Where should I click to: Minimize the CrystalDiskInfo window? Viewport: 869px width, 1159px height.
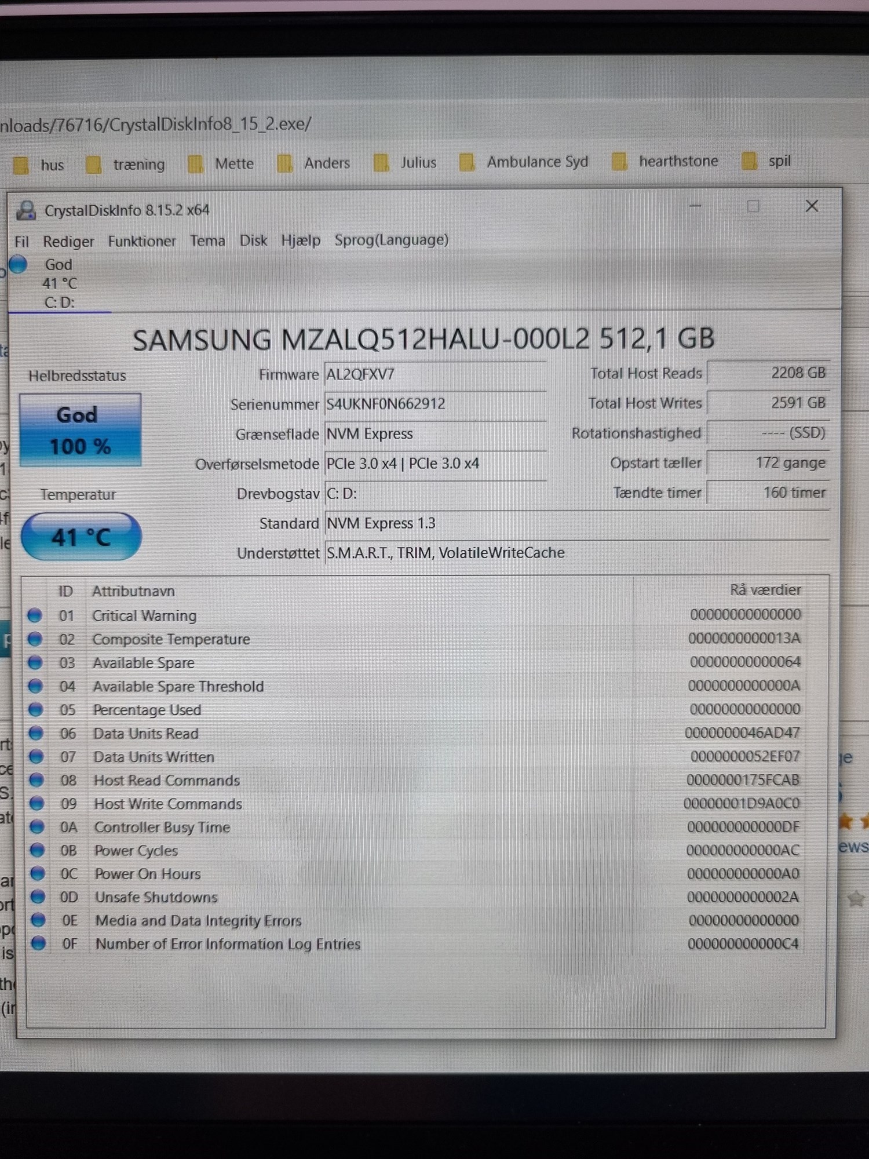695,206
